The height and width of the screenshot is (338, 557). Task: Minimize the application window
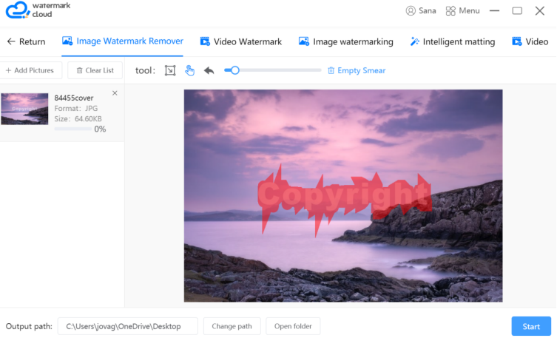(494, 10)
